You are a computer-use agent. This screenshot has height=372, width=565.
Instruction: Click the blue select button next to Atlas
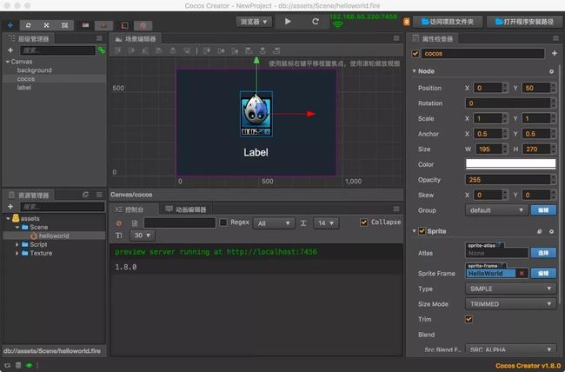pyautogui.click(x=543, y=253)
